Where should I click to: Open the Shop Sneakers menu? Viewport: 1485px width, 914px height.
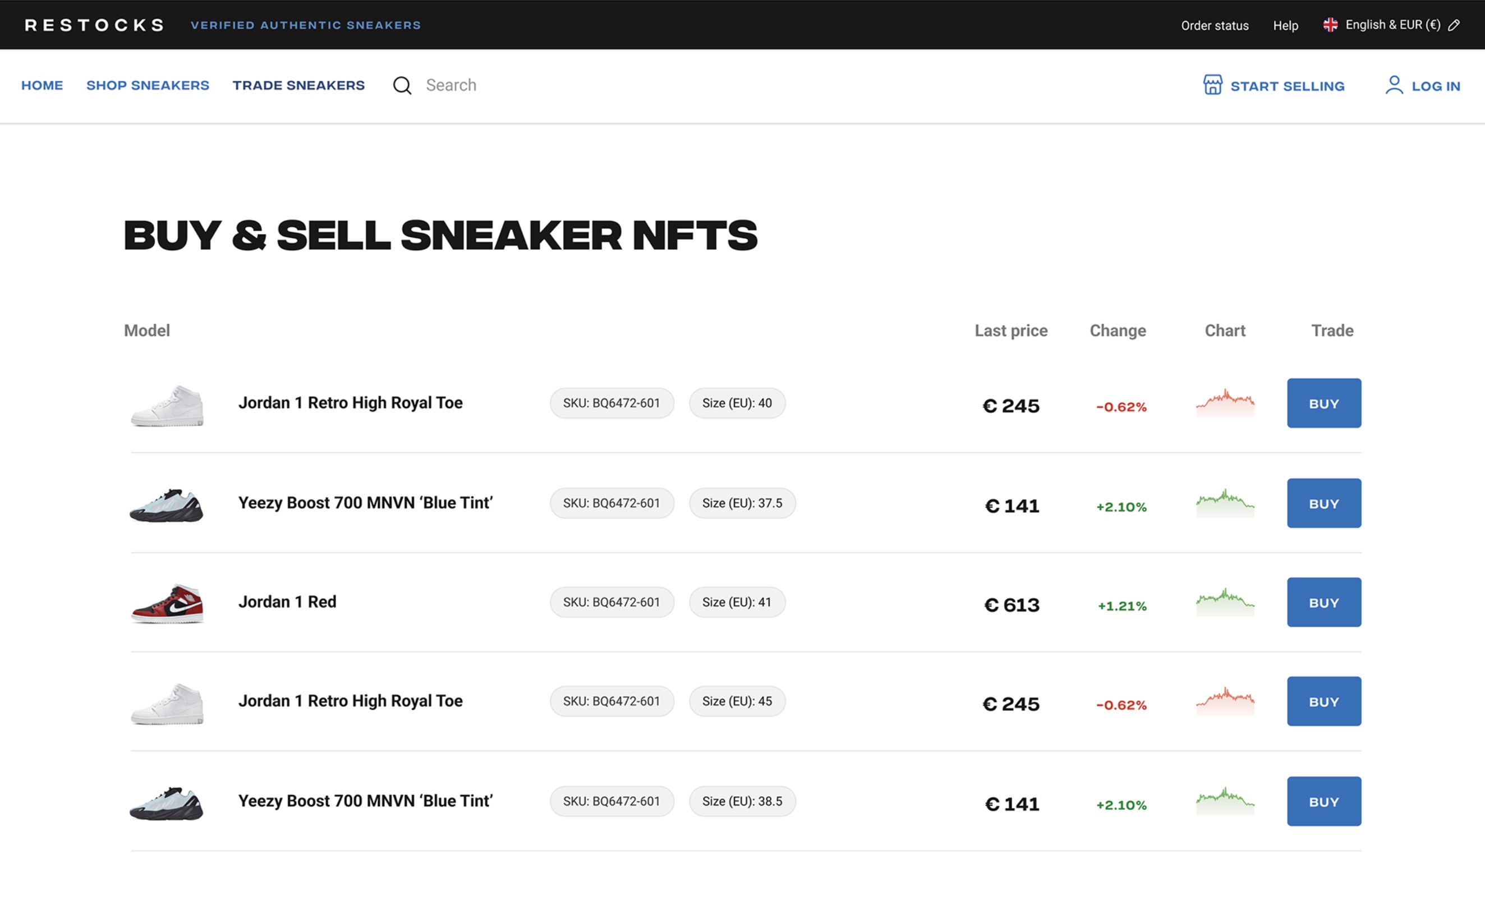pos(148,85)
